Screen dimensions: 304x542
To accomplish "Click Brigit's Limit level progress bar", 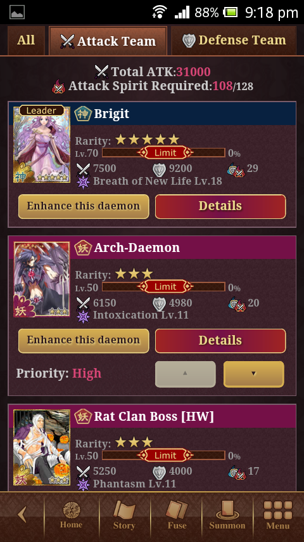I will coord(163,152).
